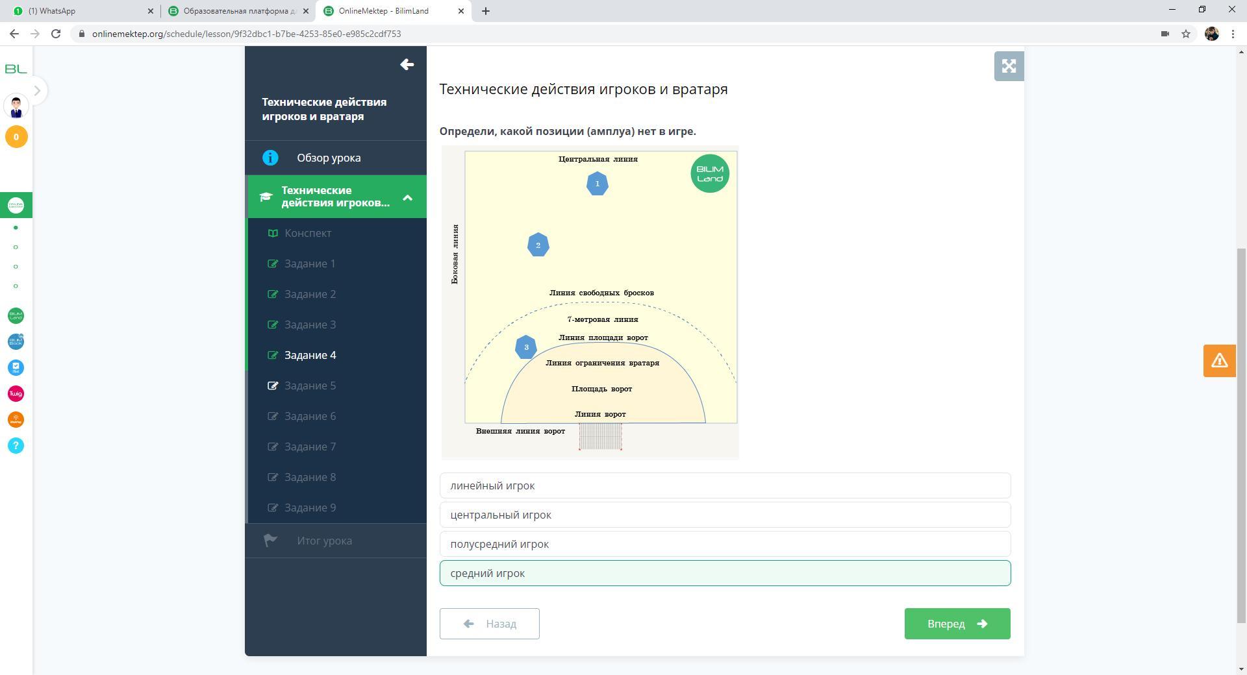Go forward in browser history

pyautogui.click(x=35, y=34)
